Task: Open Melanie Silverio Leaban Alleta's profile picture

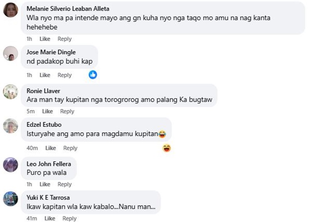Action: pyautogui.click(x=10, y=10)
